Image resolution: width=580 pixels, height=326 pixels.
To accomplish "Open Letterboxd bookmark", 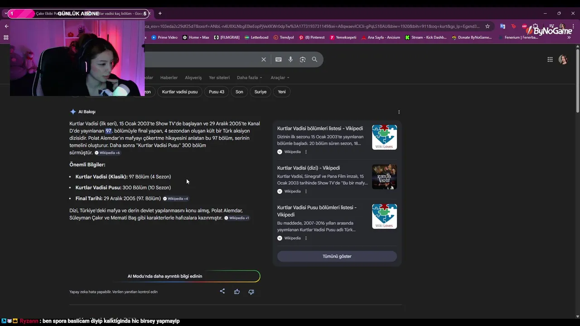I will click(x=256, y=38).
